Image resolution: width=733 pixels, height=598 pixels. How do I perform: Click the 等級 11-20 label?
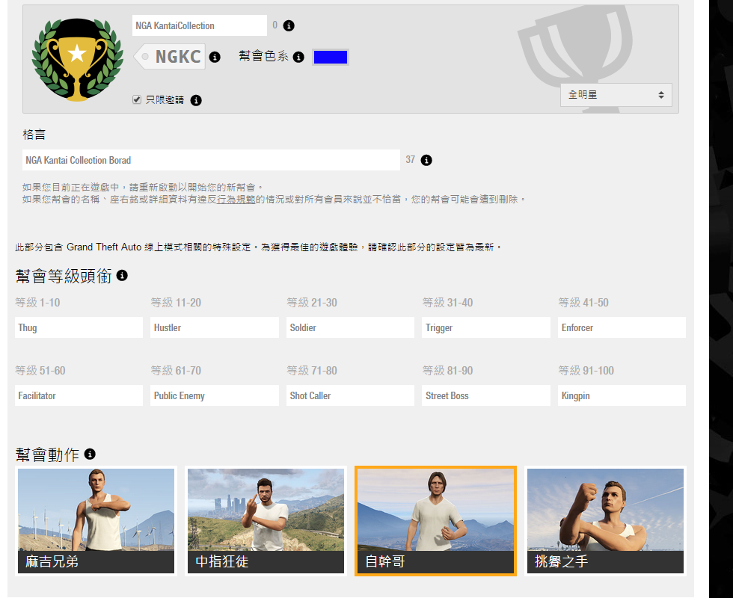[176, 303]
